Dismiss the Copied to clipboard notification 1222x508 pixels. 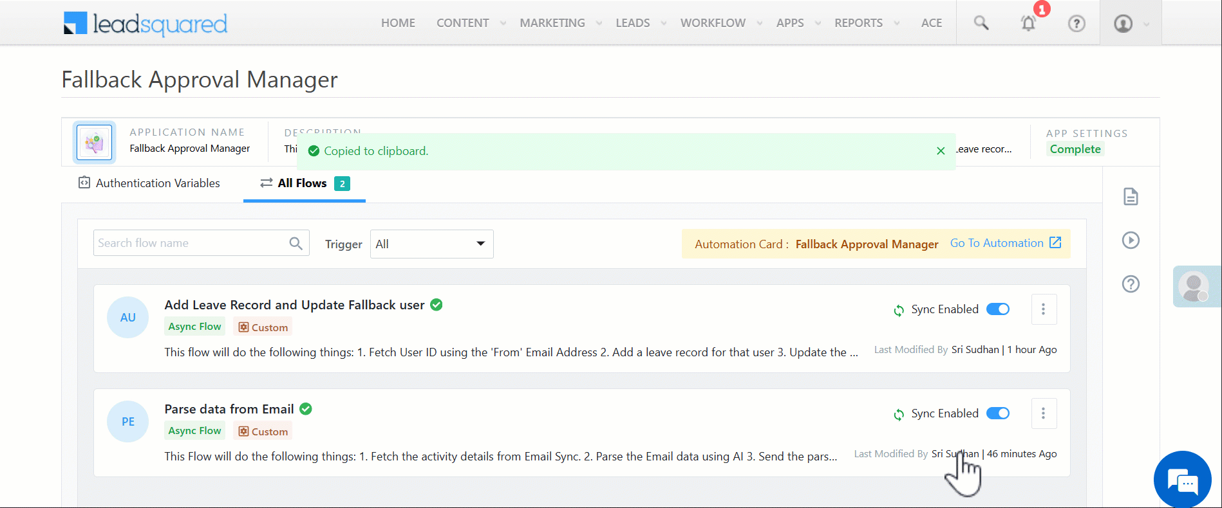941,151
